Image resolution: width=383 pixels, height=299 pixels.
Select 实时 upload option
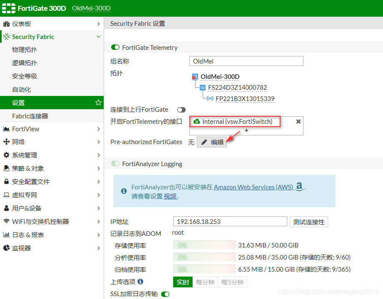[x=183, y=282]
